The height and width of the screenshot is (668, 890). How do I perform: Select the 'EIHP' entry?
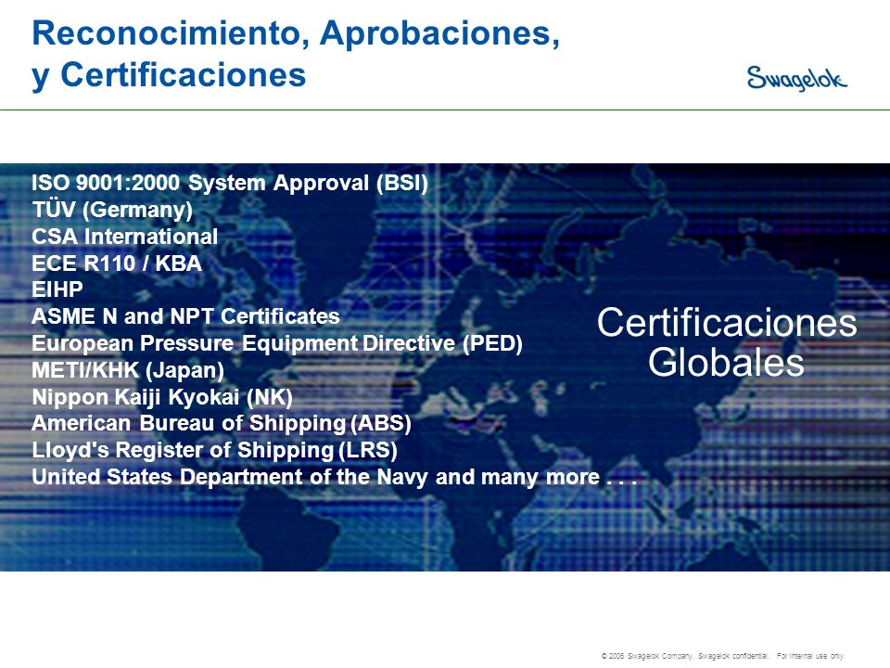[57, 289]
